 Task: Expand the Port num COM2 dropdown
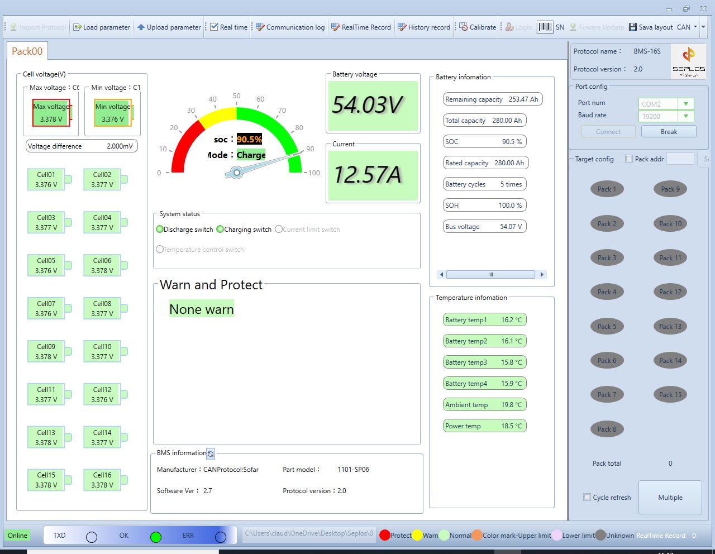click(x=685, y=104)
